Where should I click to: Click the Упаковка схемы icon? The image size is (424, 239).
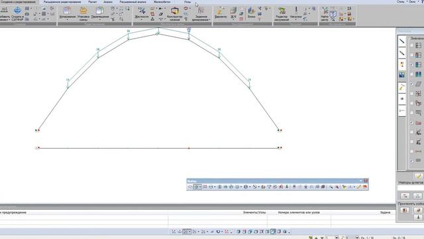tap(83, 11)
